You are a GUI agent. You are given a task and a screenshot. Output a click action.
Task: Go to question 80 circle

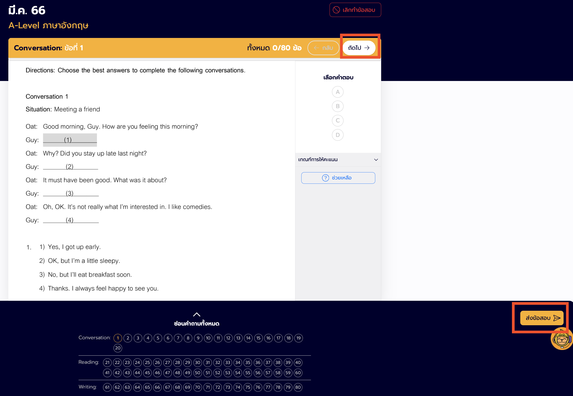(298, 387)
